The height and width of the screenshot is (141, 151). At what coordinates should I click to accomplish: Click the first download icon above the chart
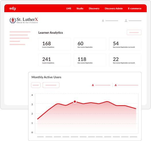[93, 85]
